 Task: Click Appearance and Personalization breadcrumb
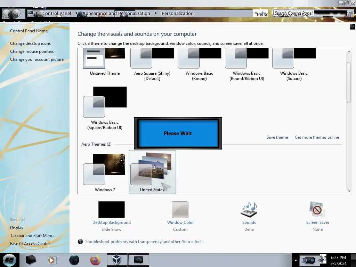116,14
